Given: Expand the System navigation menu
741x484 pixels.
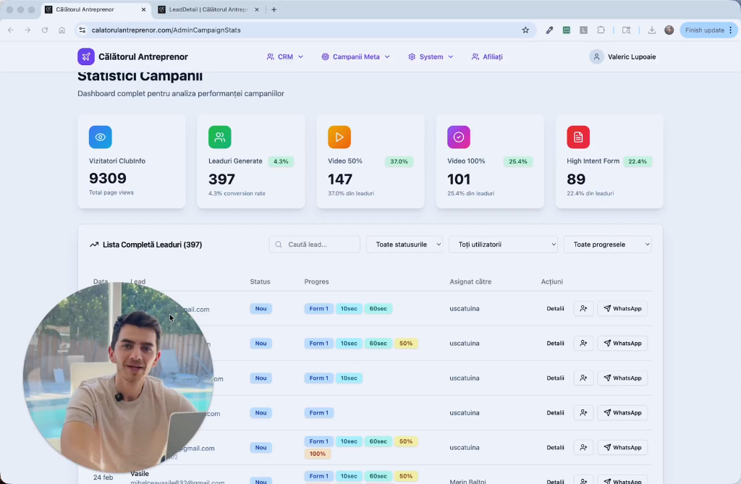Looking at the screenshot, I should pyautogui.click(x=431, y=56).
